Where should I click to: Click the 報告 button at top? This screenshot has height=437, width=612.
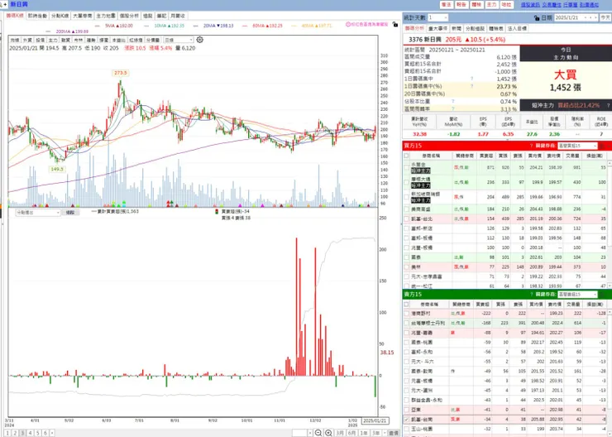click(461, 5)
